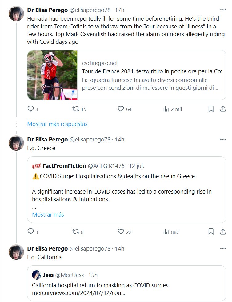Share the 'E.g. Greece' tweet
232x302 pixels.
[223, 232]
